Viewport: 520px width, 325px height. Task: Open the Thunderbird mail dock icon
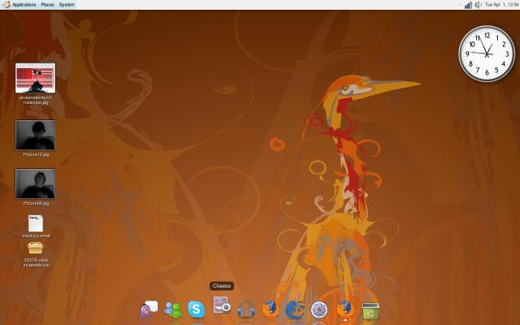tap(295, 310)
